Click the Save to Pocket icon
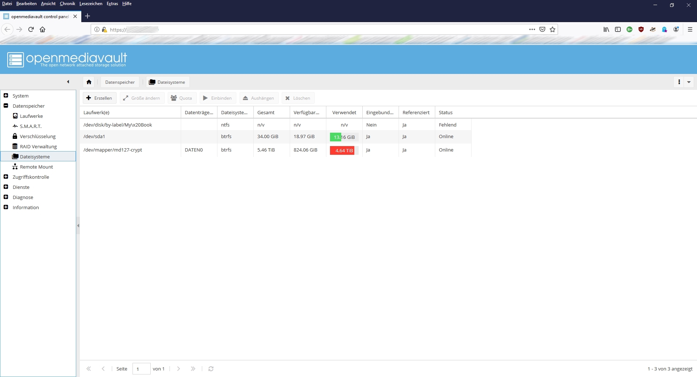697x377 pixels. pyautogui.click(x=542, y=29)
